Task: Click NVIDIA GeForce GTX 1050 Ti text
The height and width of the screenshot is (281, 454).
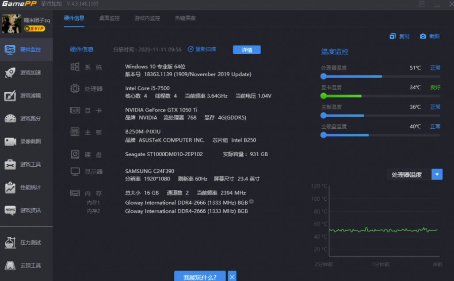Action: point(161,110)
